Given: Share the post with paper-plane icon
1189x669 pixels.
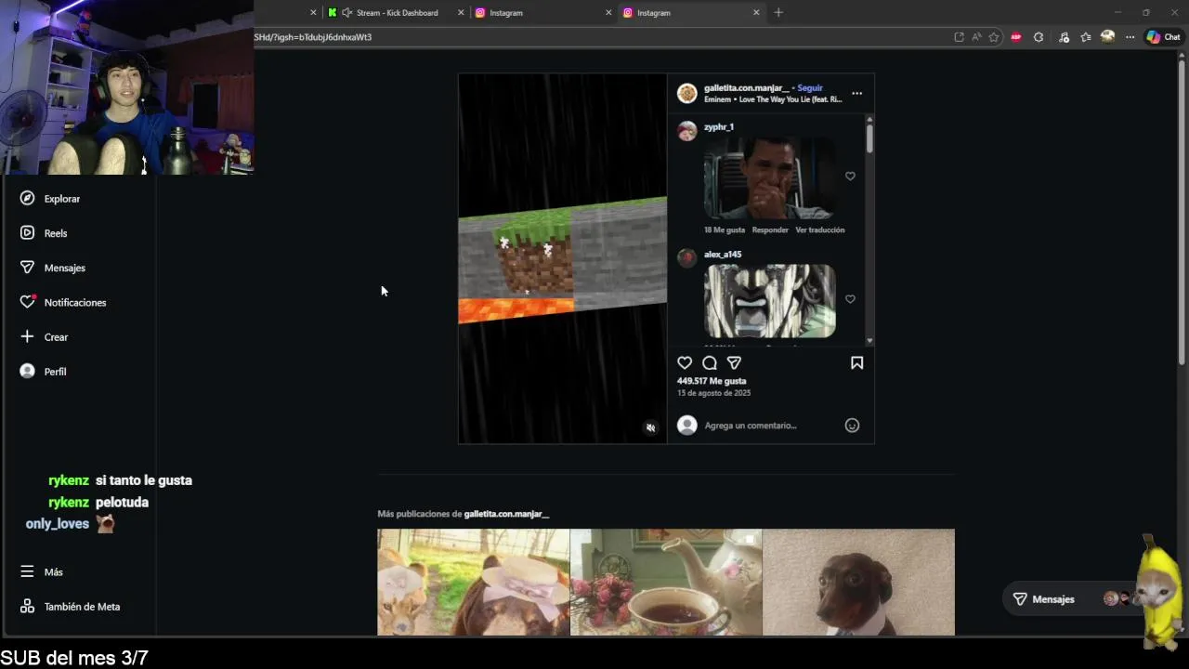Looking at the screenshot, I should [x=734, y=362].
